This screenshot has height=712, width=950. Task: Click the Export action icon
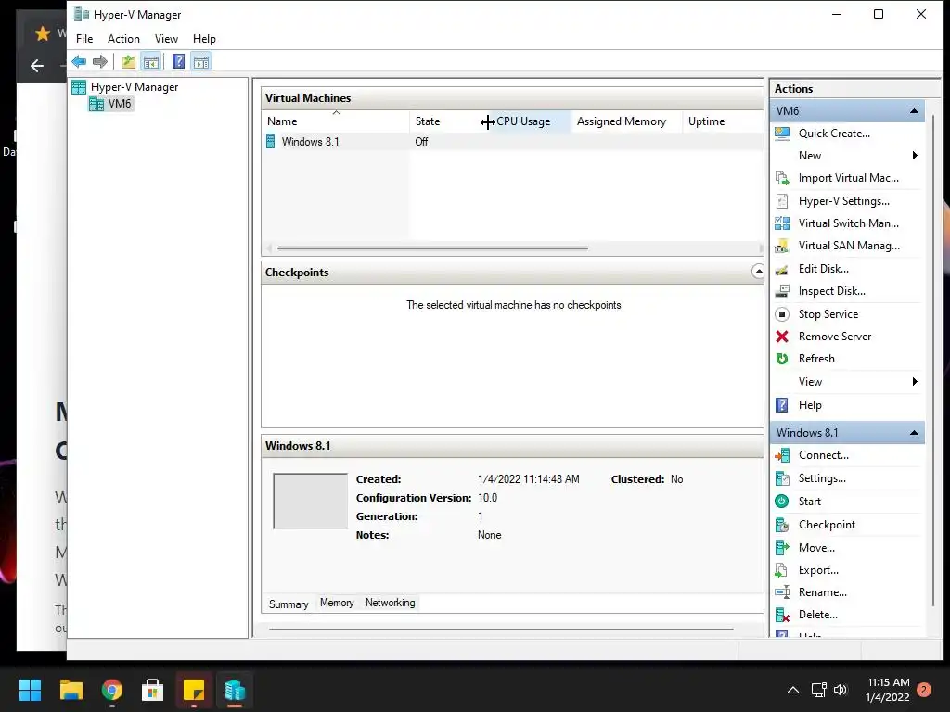782,570
